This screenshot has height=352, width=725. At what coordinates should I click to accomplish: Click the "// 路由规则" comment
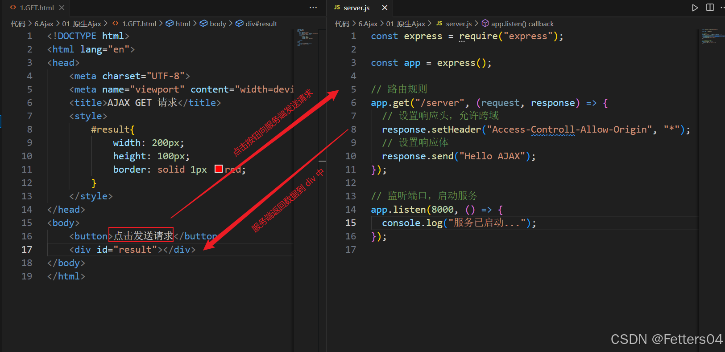(x=399, y=89)
